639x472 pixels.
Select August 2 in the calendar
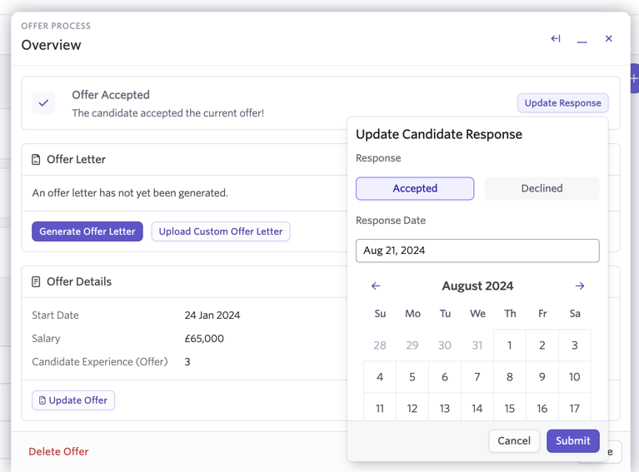click(542, 345)
